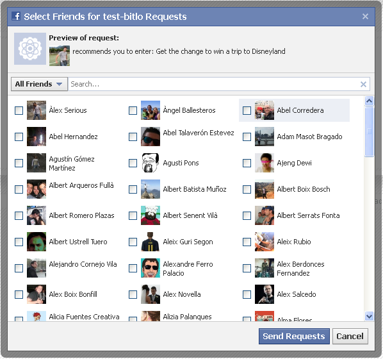Click the Send Requests button
This screenshot has height=359, width=383.
(294, 337)
